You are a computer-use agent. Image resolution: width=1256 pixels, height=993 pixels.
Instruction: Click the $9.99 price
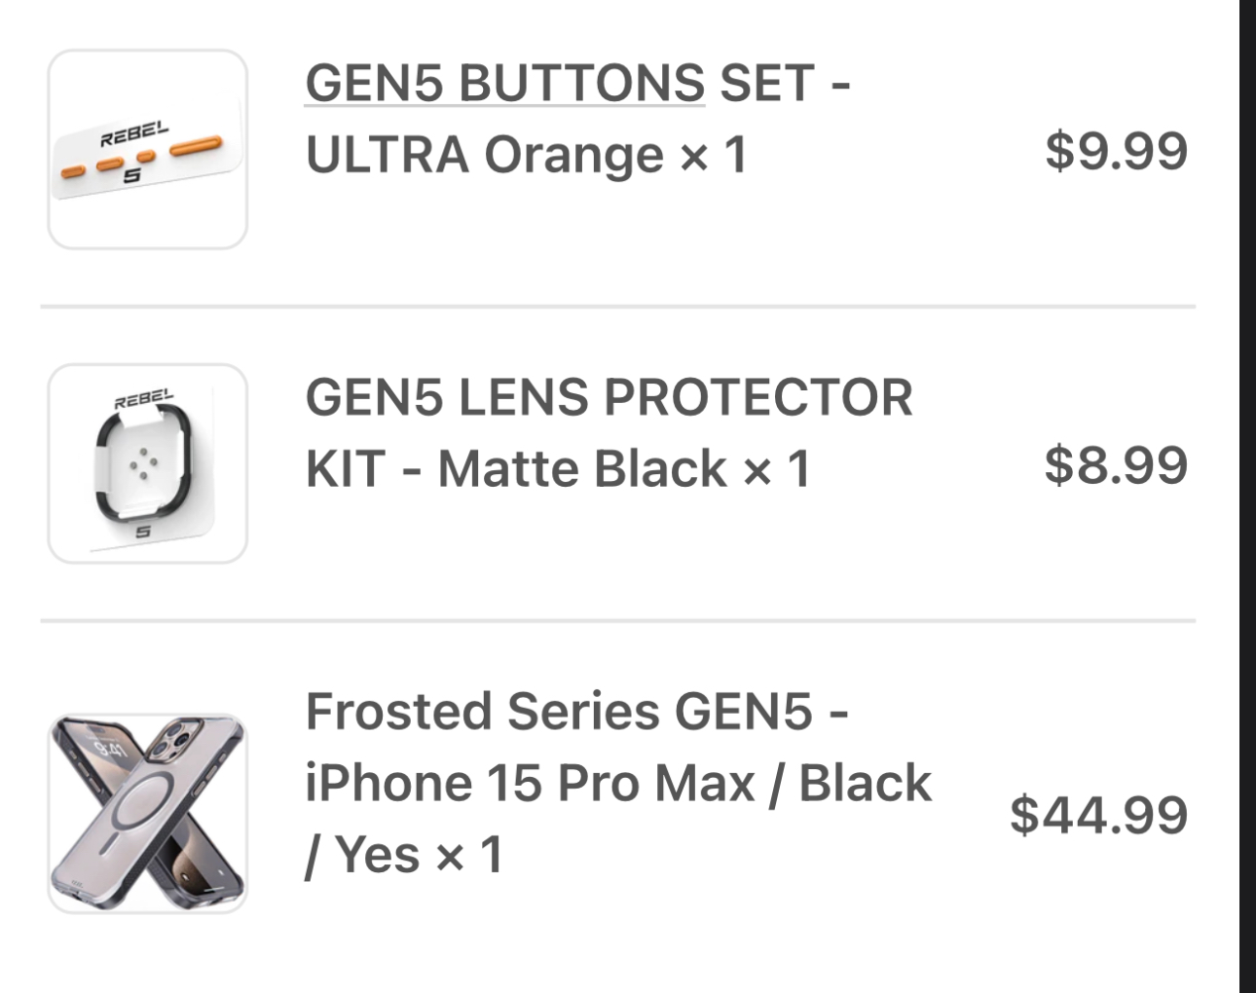[x=1116, y=151]
